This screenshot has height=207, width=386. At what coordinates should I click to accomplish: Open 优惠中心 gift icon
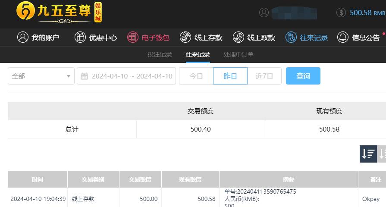(x=80, y=37)
